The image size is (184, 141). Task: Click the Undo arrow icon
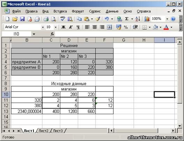(x=107, y=19)
